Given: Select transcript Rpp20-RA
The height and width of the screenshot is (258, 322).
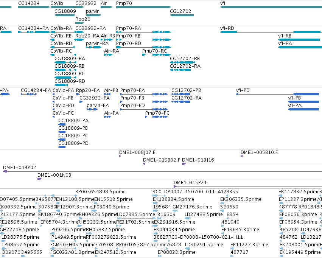Looking at the screenshot, I should (x=87, y=36).
